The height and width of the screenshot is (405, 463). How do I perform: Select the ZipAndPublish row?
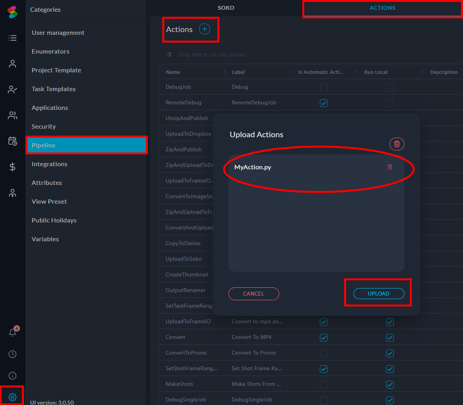(184, 150)
